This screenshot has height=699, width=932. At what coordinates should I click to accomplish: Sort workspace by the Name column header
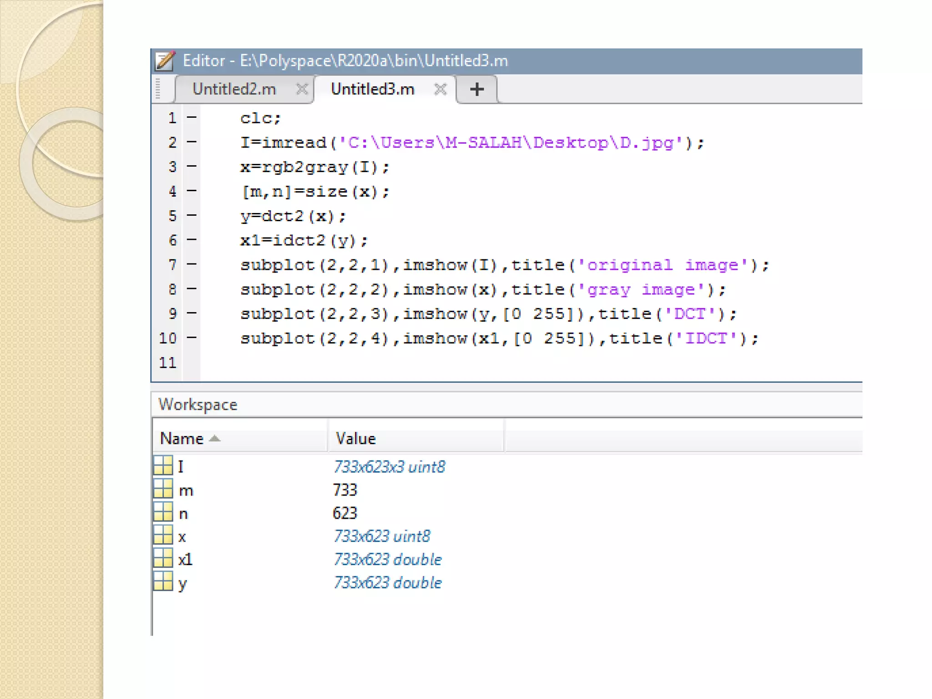pyautogui.click(x=182, y=439)
